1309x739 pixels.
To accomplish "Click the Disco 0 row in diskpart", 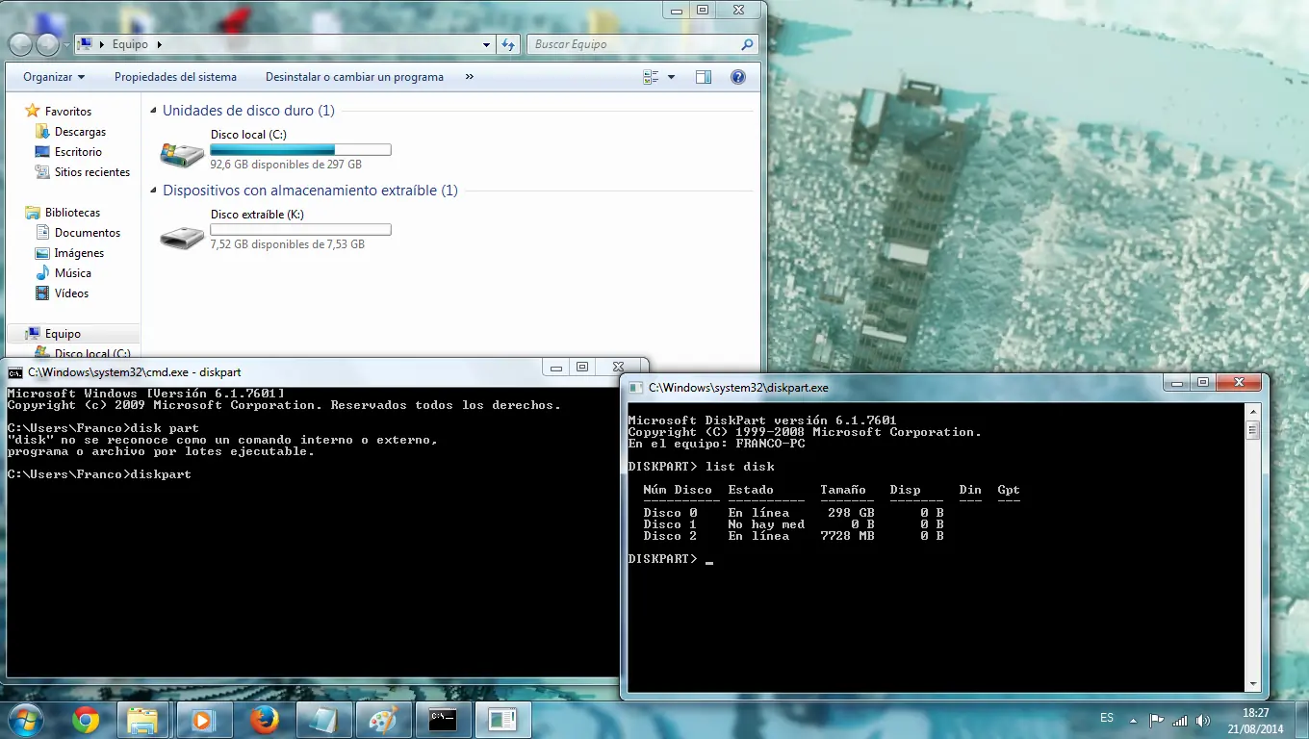I will [x=793, y=513].
